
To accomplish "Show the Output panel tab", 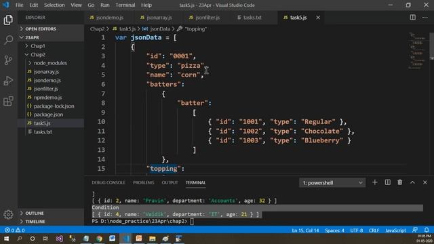I will coord(170,182).
